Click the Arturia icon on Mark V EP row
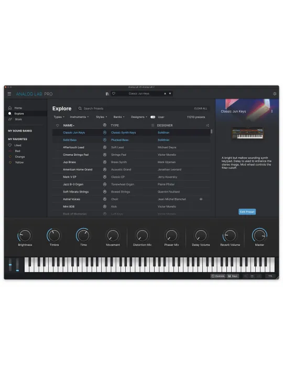 pyautogui.click(x=105, y=177)
